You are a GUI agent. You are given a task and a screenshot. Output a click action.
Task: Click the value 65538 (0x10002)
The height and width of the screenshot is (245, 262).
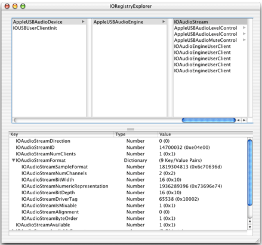pyautogui.click(x=179, y=199)
